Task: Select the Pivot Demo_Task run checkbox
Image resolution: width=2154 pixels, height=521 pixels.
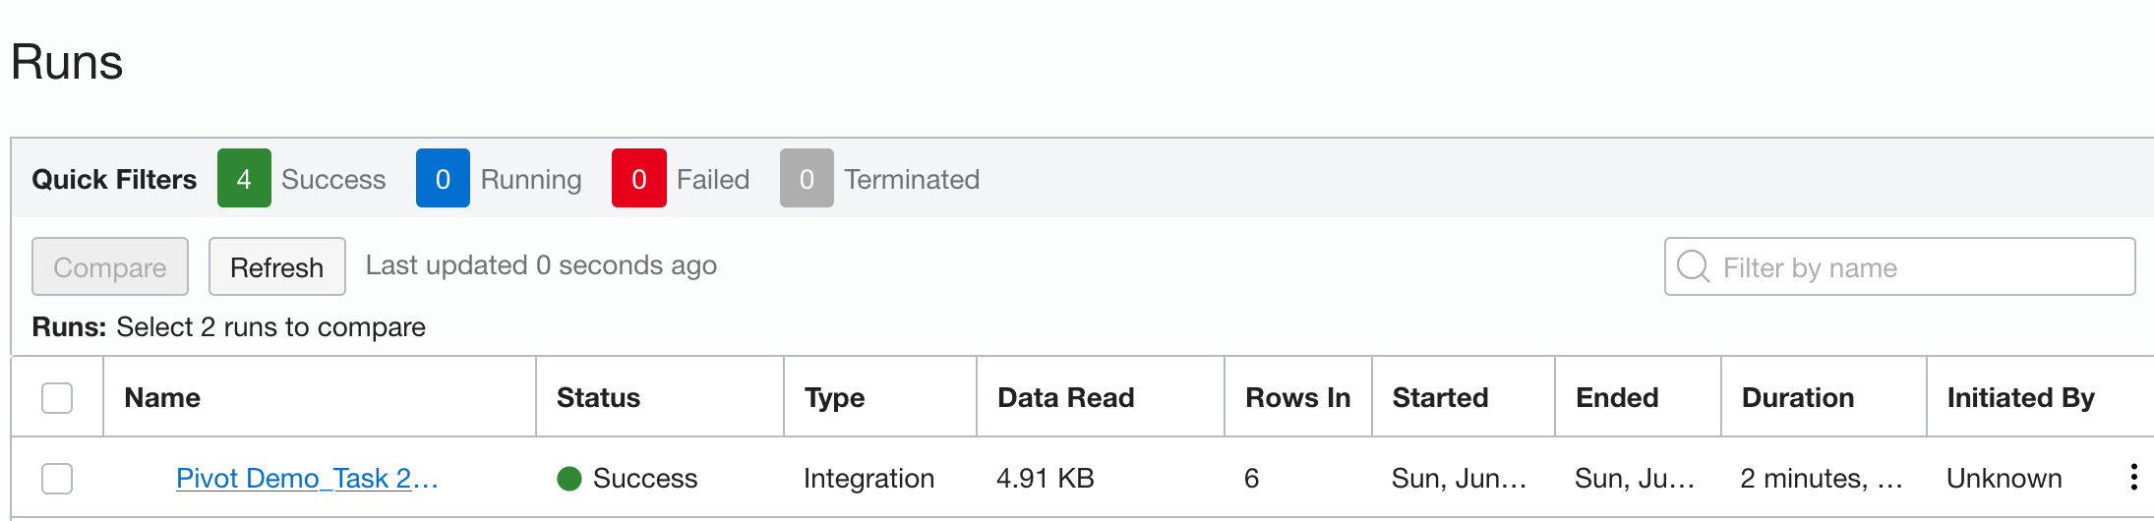Action: pyautogui.click(x=57, y=479)
